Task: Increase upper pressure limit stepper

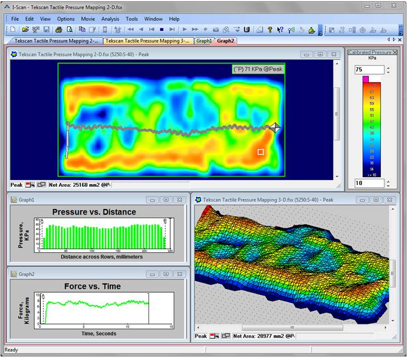Action: [x=388, y=68]
